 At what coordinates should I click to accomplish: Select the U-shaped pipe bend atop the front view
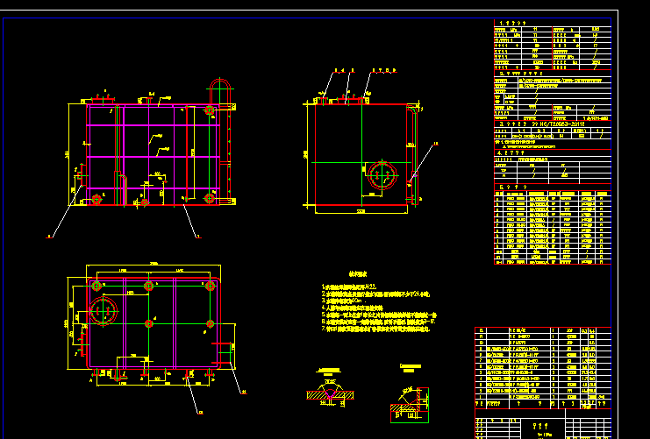220,91
